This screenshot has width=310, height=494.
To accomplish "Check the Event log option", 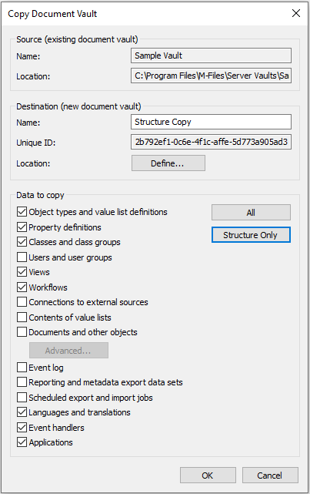I will pyautogui.click(x=22, y=368).
